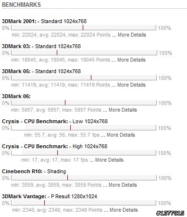This screenshot has height=217, width=187.
Task: Open More Details for 3DMark 03
Action: 131,60
